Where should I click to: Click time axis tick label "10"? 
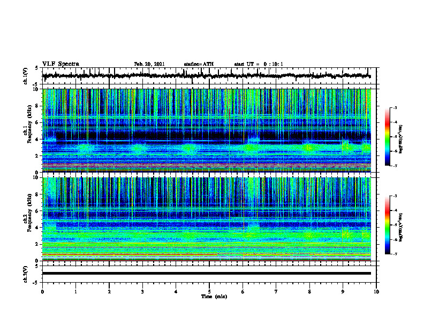coord(376,292)
